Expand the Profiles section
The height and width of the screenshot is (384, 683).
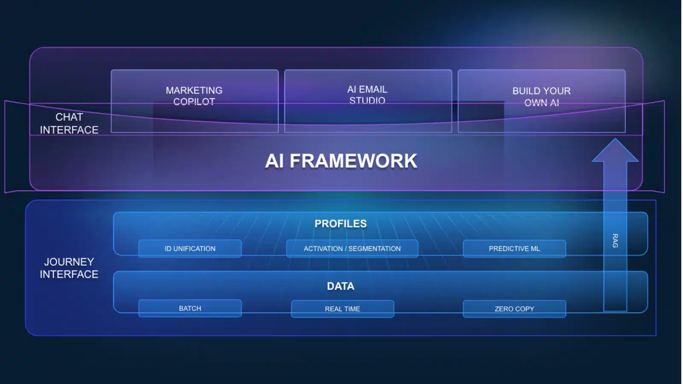340,223
